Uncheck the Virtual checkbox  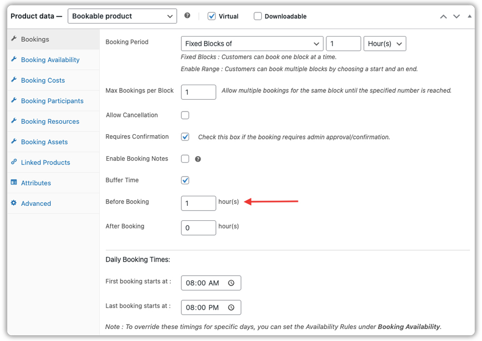coord(212,16)
